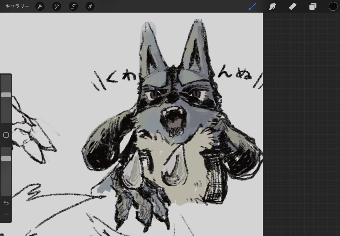Viewport: 340px width, 236px height.
Task: Open the black active color picker
Action: point(333,6)
